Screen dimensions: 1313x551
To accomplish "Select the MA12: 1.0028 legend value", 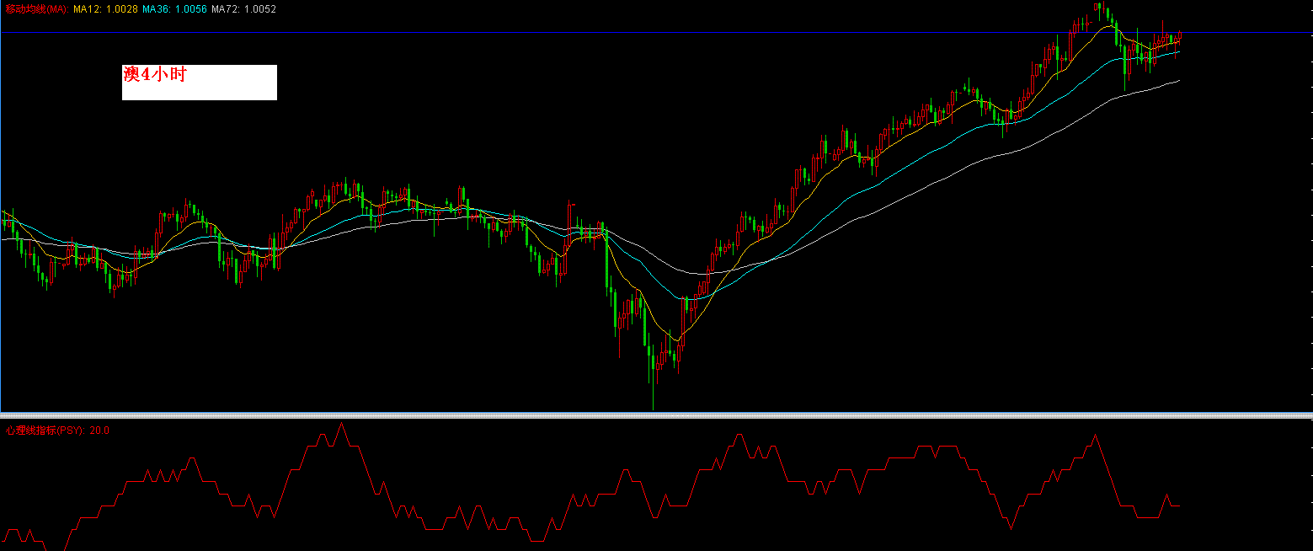I will [x=105, y=9].
